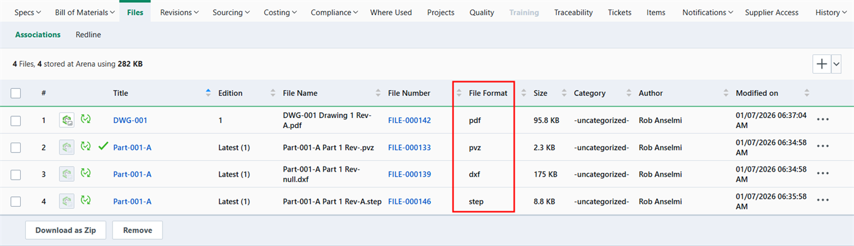This screenshot has width=854, height=246.
Task: Select the Associations sub-tab
Action: click(38, 35)
